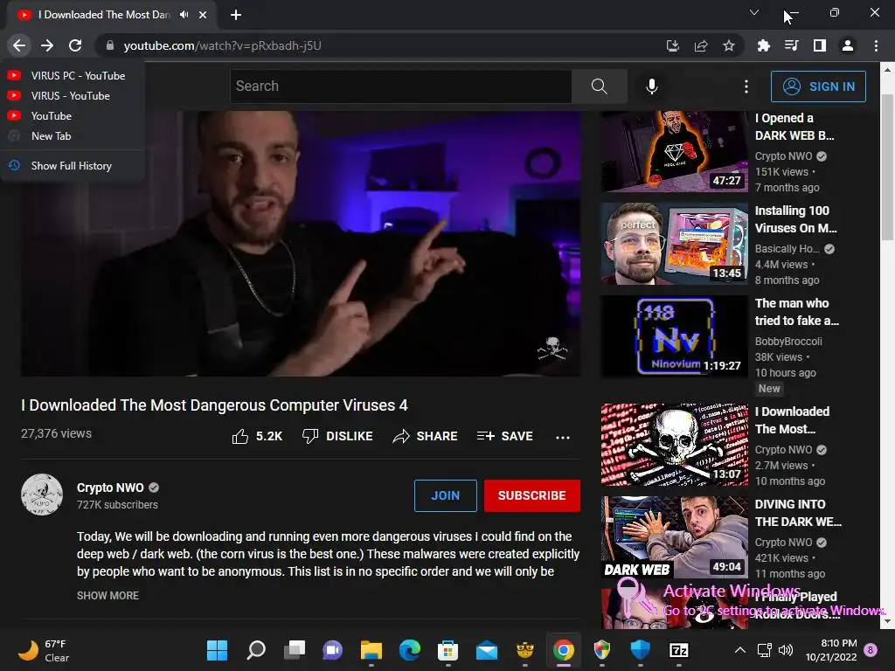895x671 pixels.
Task: Select VIRUS PC - YouTube history entry
Action: (x=73, y=75)
